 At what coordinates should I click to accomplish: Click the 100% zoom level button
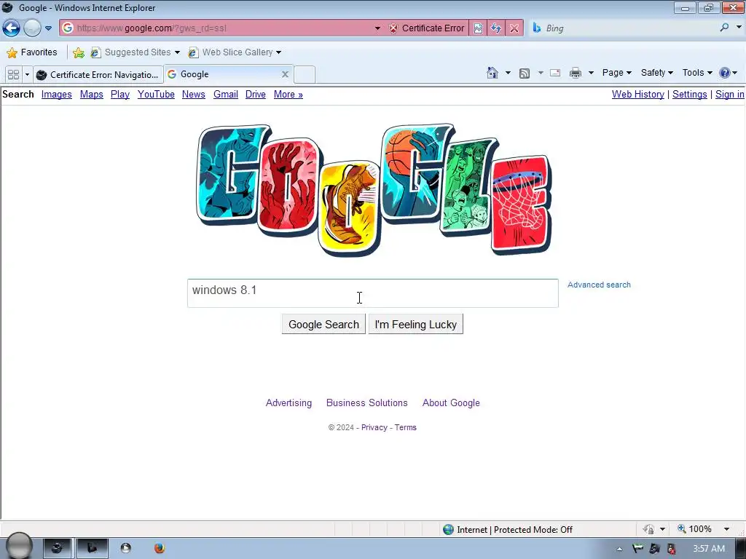(x=694, y=529)
